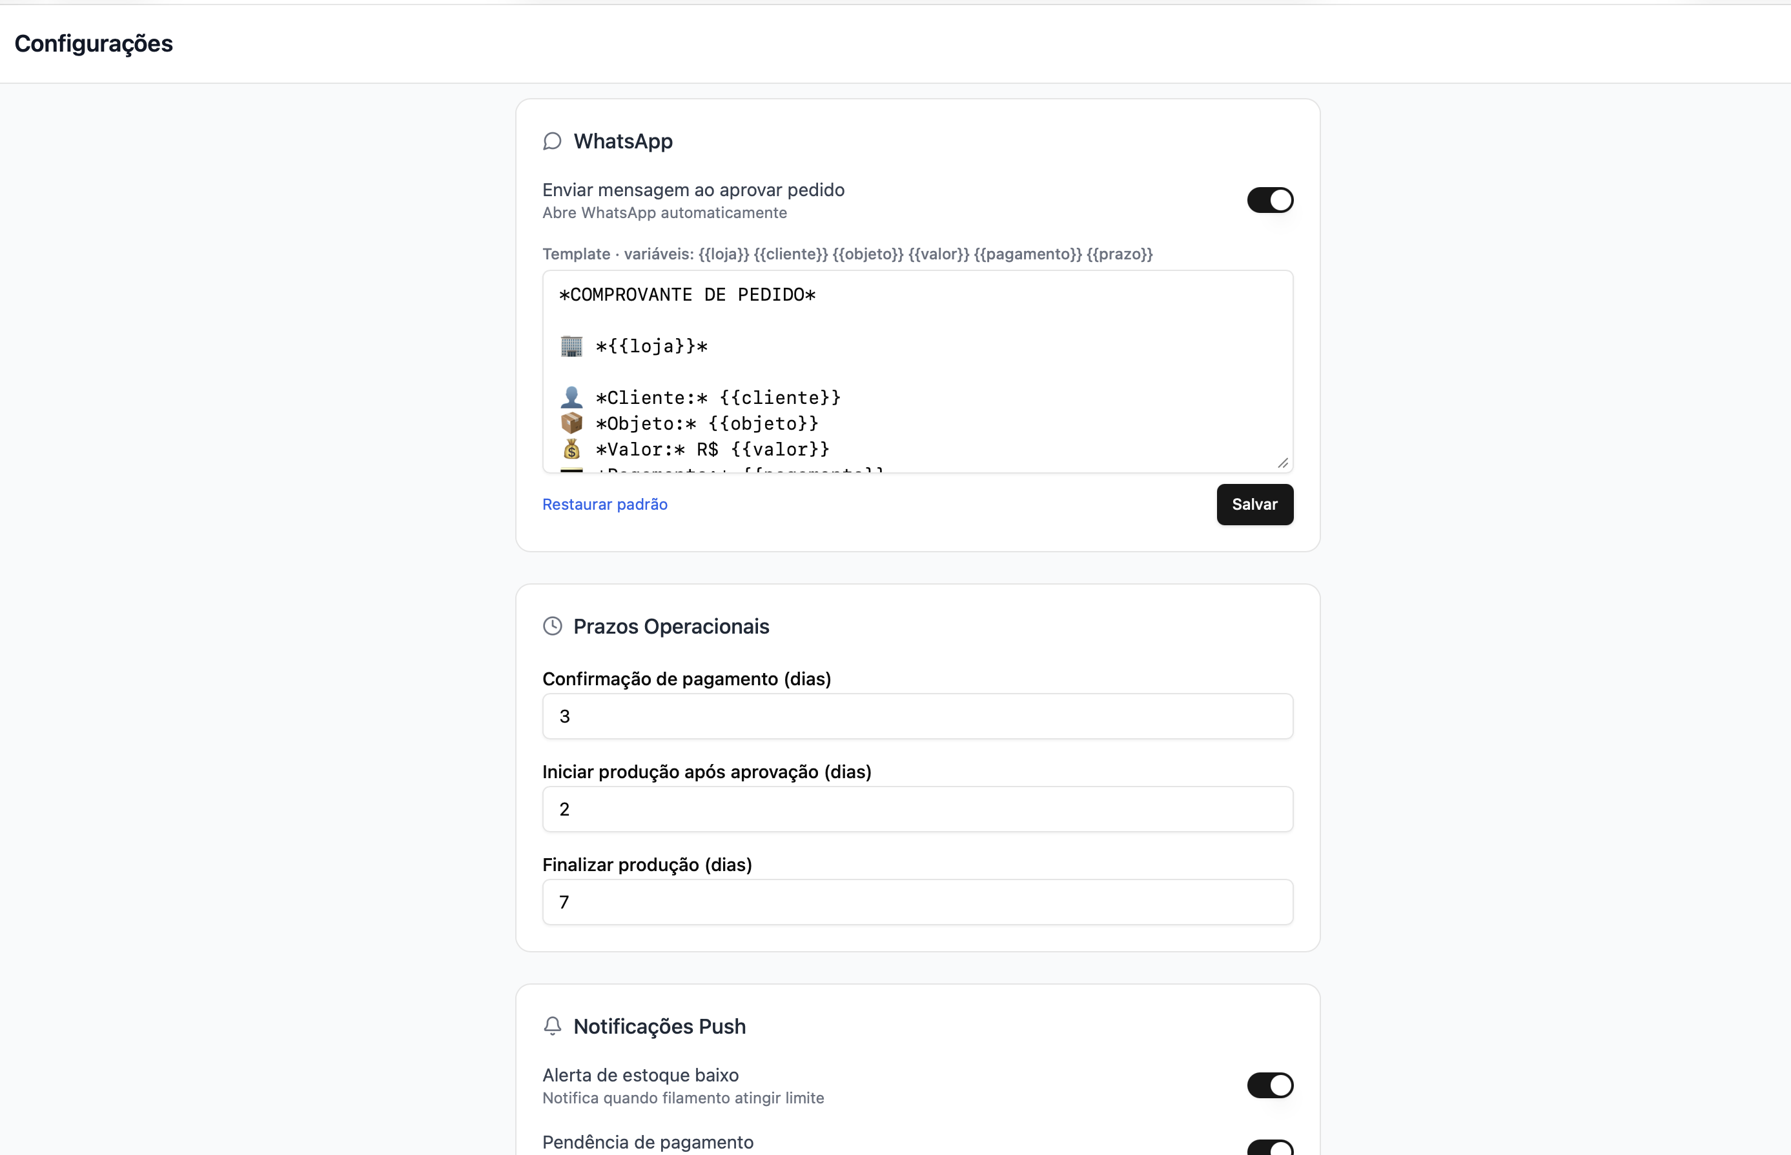This screenshot has width=1791, height=1155.
Task: Focus the Iniciar produção após aprovação field
Action: coord(917,809)
